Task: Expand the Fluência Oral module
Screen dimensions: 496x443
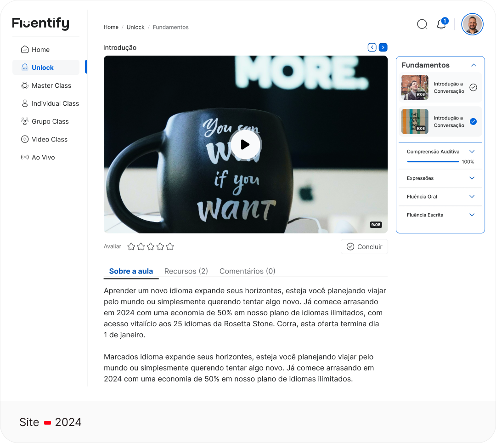Action: click(472, 197)
